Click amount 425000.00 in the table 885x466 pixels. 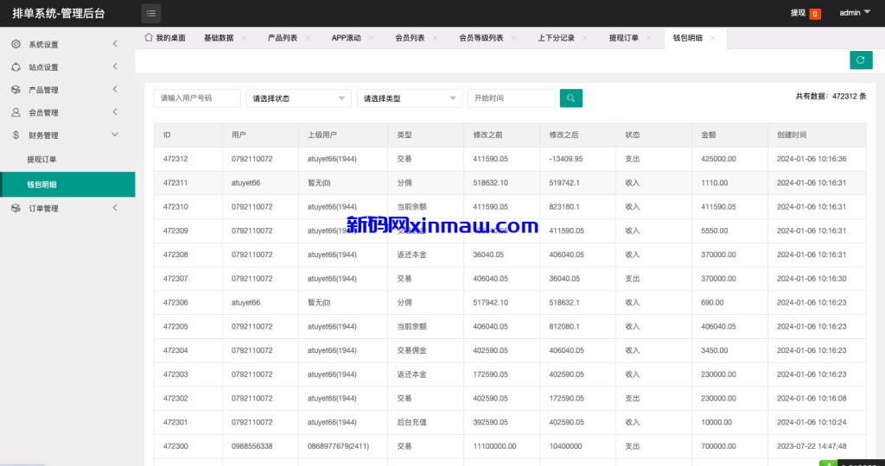(718, 159)
